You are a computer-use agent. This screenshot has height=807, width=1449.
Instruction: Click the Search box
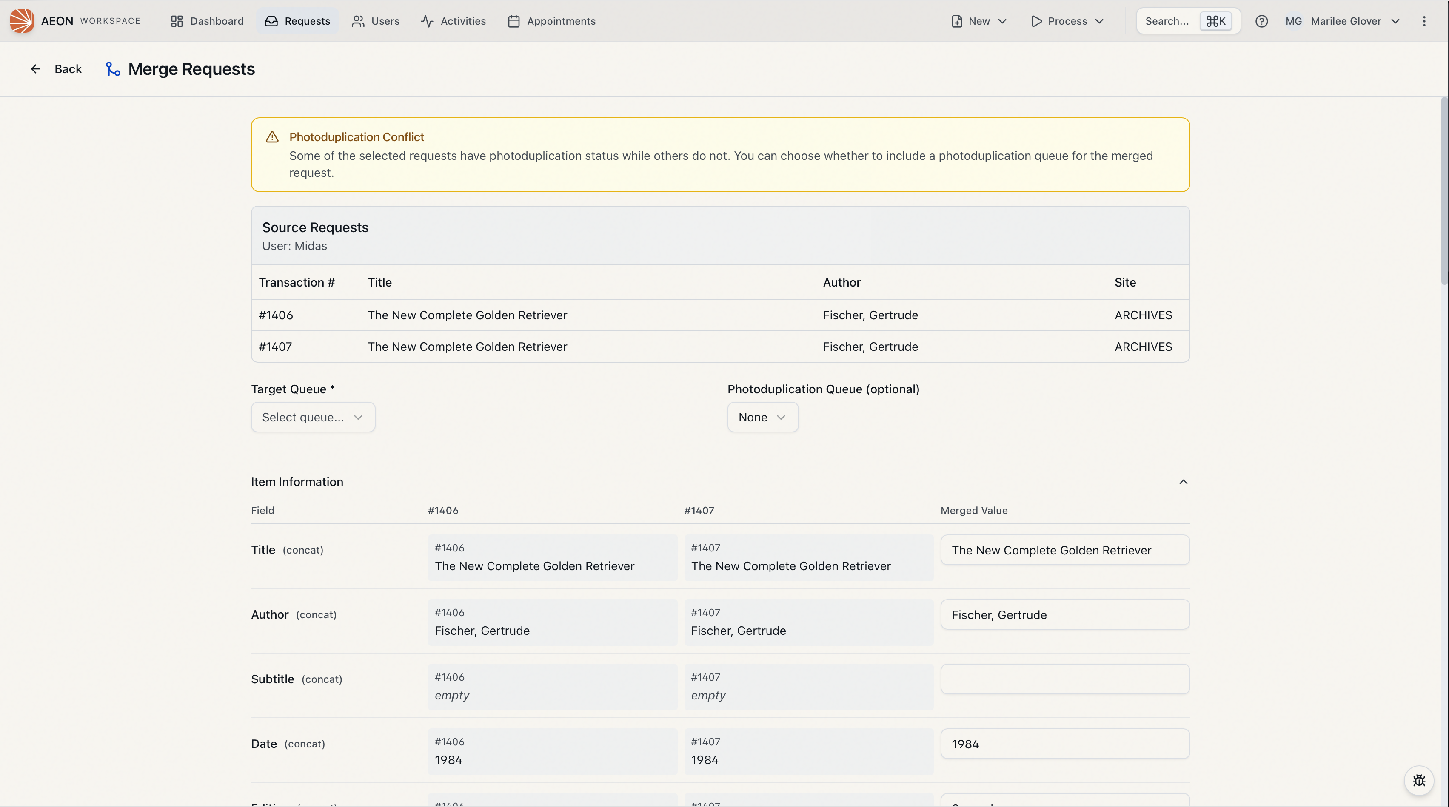pyautogui.click(x=1188, y=21)
